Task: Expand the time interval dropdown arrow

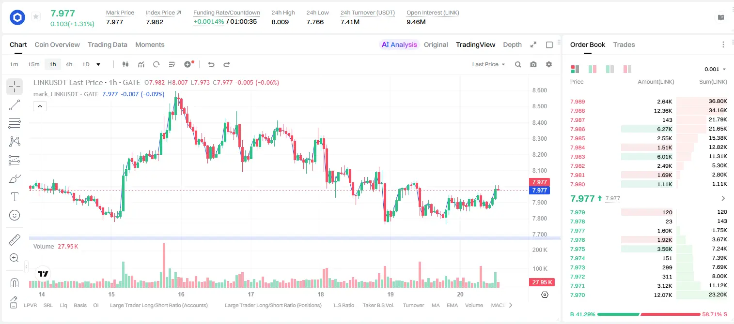Action: point(98,64)
